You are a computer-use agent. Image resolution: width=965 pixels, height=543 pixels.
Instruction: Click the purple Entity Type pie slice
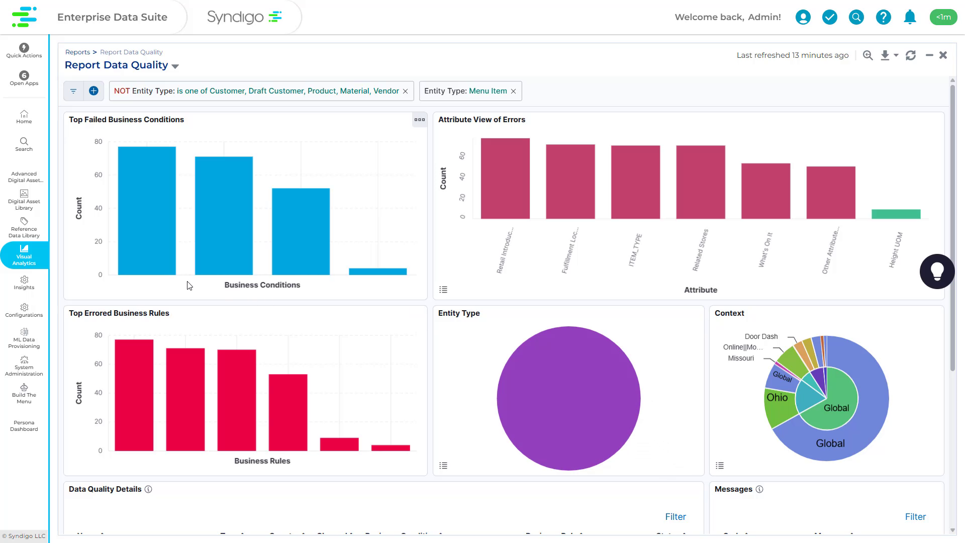tap(568, 398)
